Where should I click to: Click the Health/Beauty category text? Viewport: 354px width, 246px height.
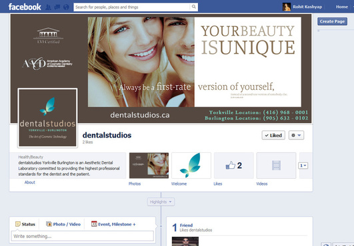[x=31, y=157]
